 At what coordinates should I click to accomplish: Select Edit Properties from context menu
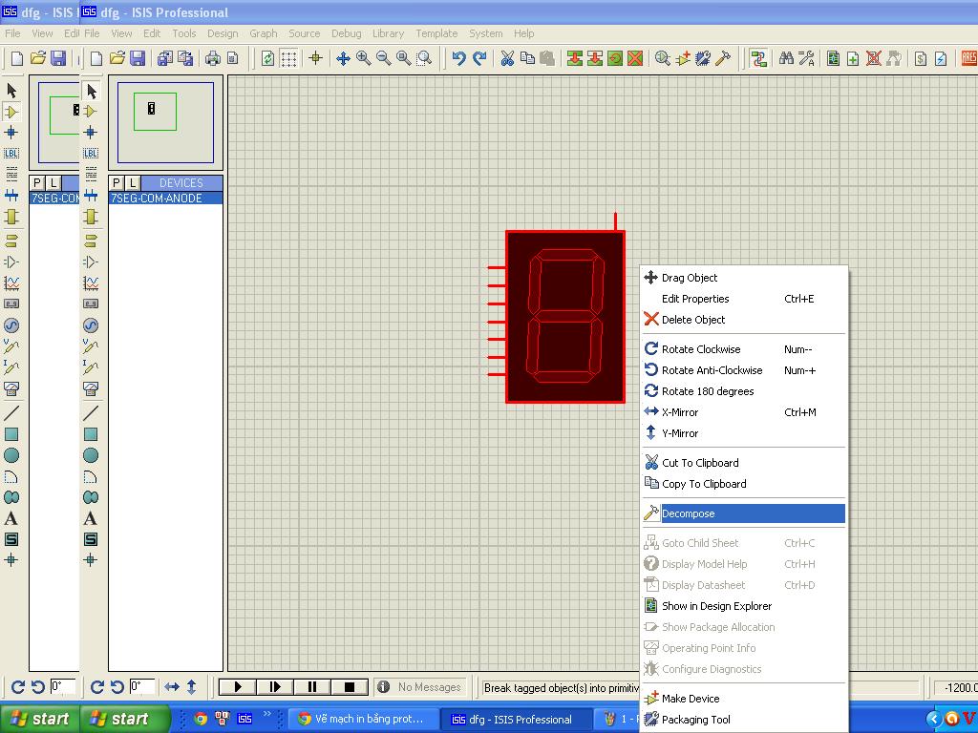tap(695, 299)
